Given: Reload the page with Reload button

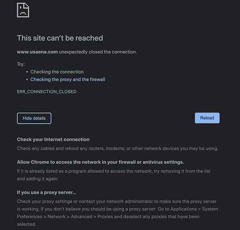Looking at the screenshot, I should coord(207,118).
